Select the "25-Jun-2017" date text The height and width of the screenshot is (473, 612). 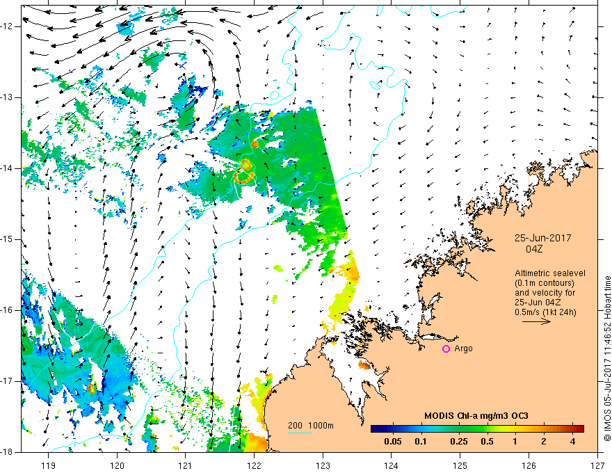[x=542, y=238]
